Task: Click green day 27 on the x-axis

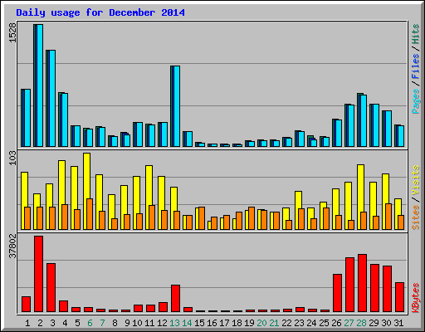Action: (x=349, y=323)
